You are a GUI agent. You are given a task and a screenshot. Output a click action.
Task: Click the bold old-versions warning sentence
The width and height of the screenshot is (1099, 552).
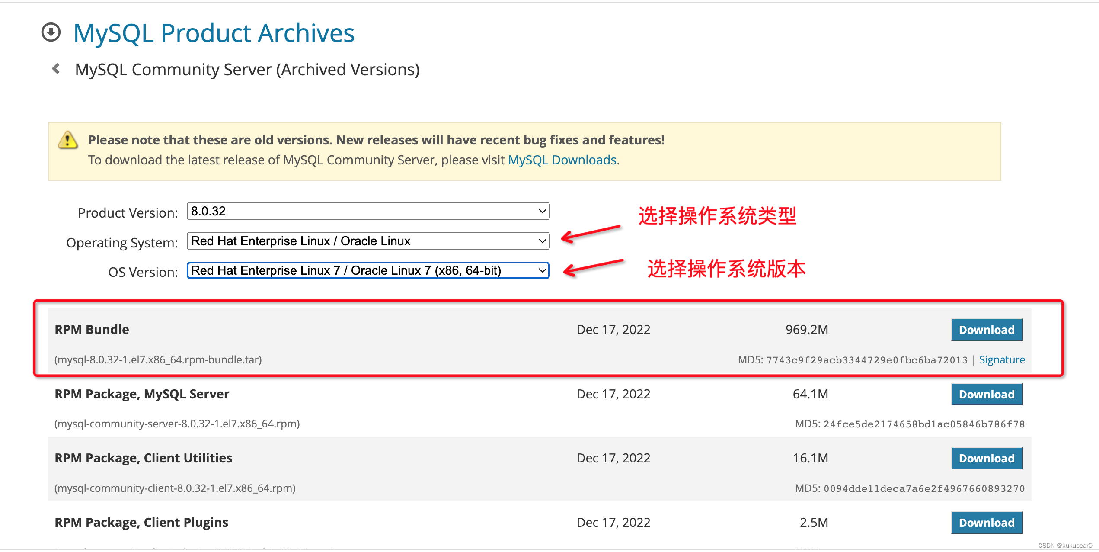coord(376,140)
